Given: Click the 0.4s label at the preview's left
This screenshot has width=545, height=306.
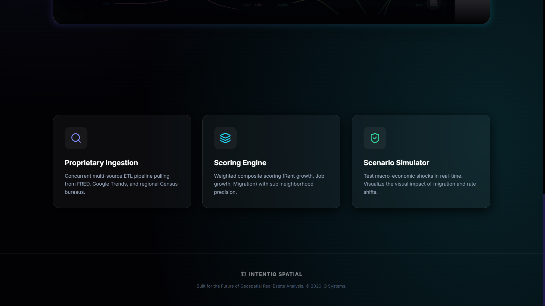Looking at the screenshot, I should [106, 4].
